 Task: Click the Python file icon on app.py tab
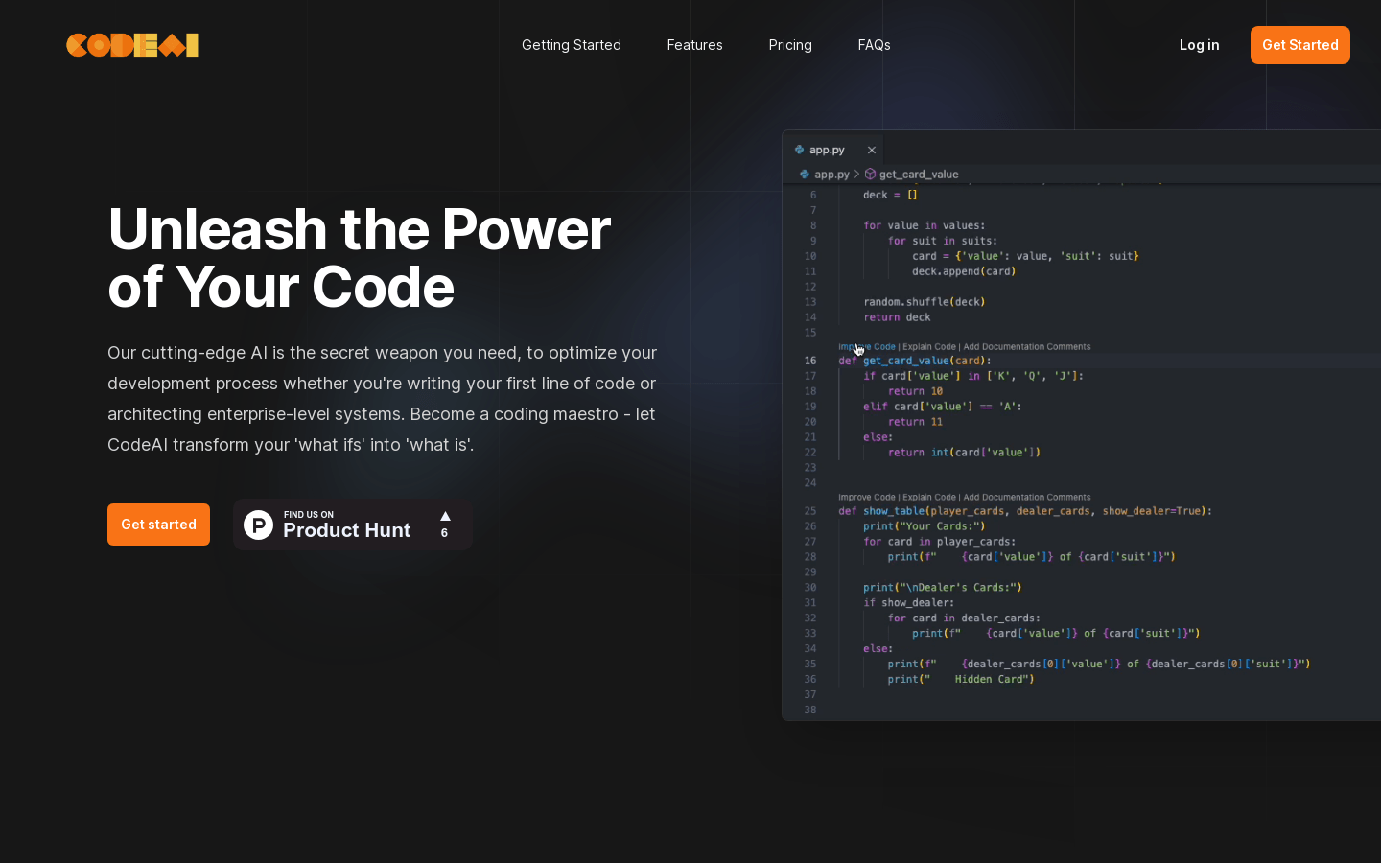[x=799, y=150]
